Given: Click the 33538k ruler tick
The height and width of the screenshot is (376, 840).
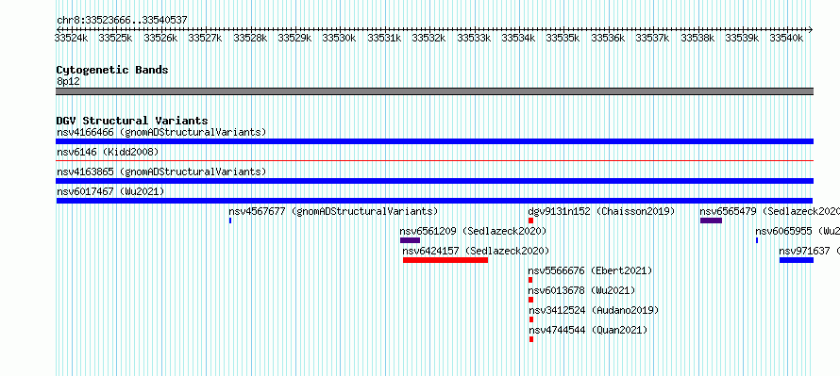Looking at the screenshot, I should tap(698, 38).
